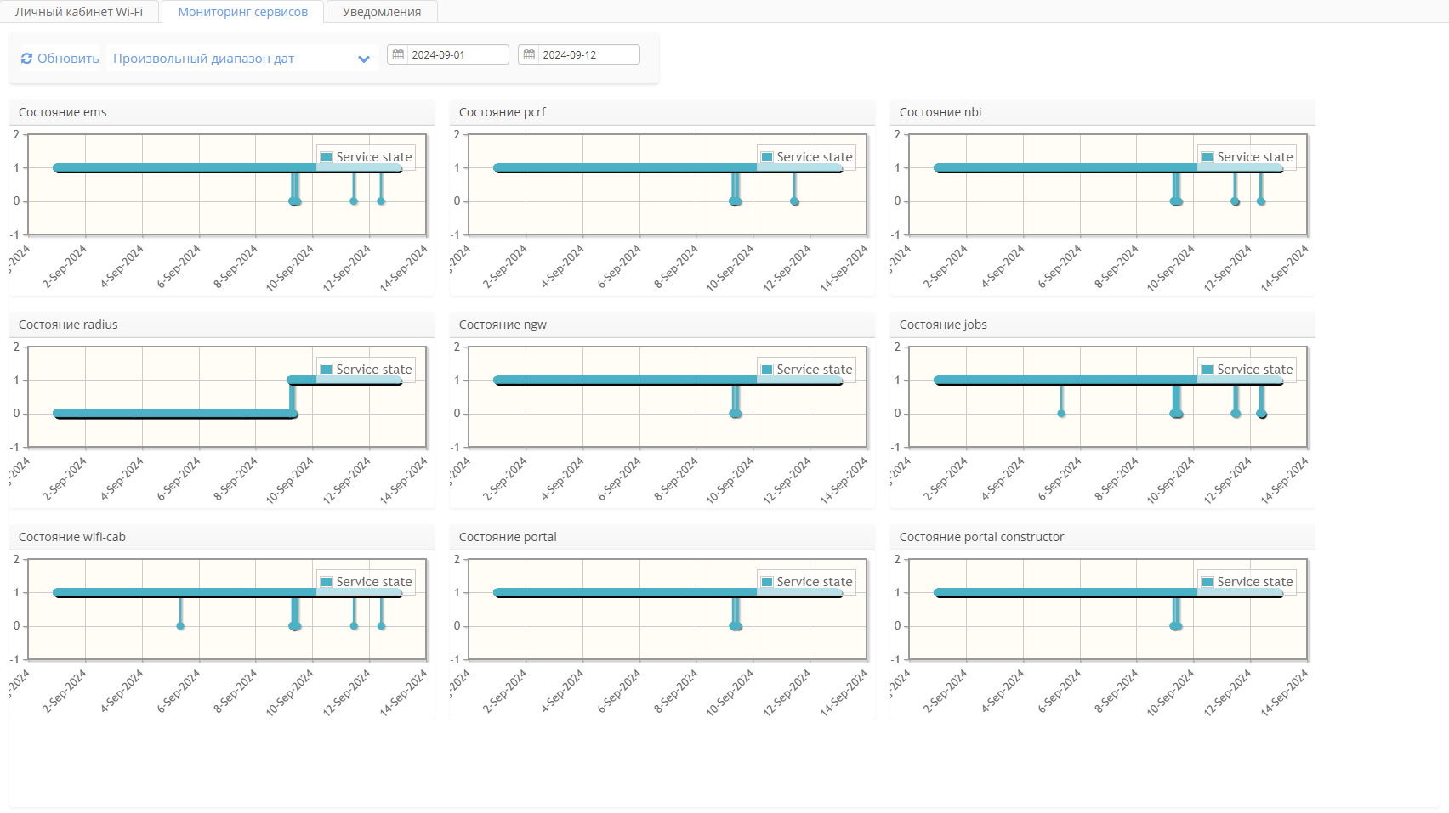This screenshot has height=813, width=1449.
Task: Click the start date input 2024-09-01
Action: [x=457, y=54]
